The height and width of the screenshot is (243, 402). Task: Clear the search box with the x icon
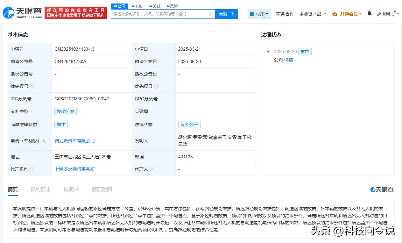click(x=210, y=14)
